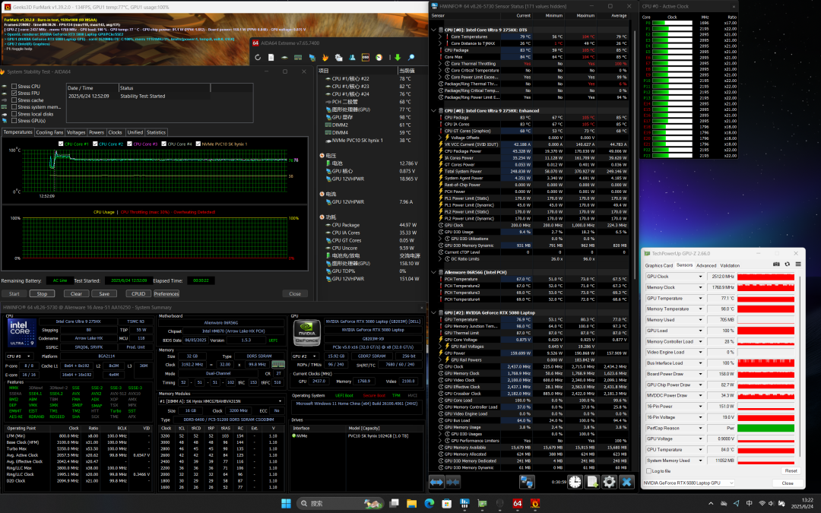Image resolution: width=821 pixels, height=513 pixels.
Task: Enable Stress system memory checkbox
Action: (14, 107)
